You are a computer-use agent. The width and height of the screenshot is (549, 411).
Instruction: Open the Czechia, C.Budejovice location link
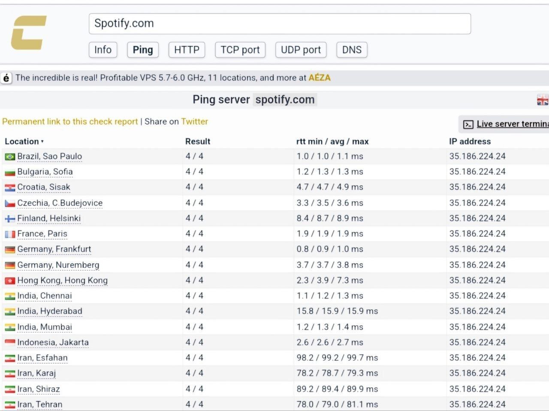point(60,203)
